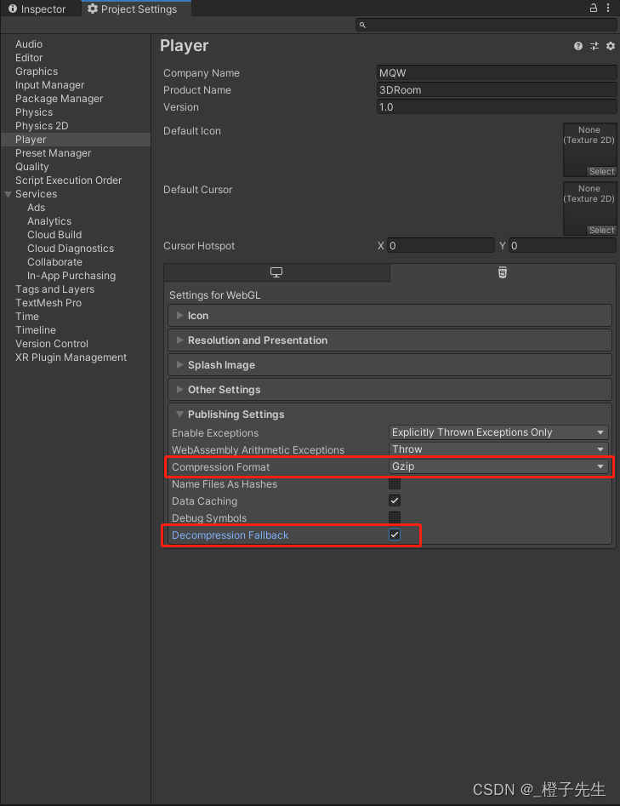620x806 pixels.
Task: Open the Enable Exceptions dropdown
Action: pyautogui.click(x=498, y=432)
